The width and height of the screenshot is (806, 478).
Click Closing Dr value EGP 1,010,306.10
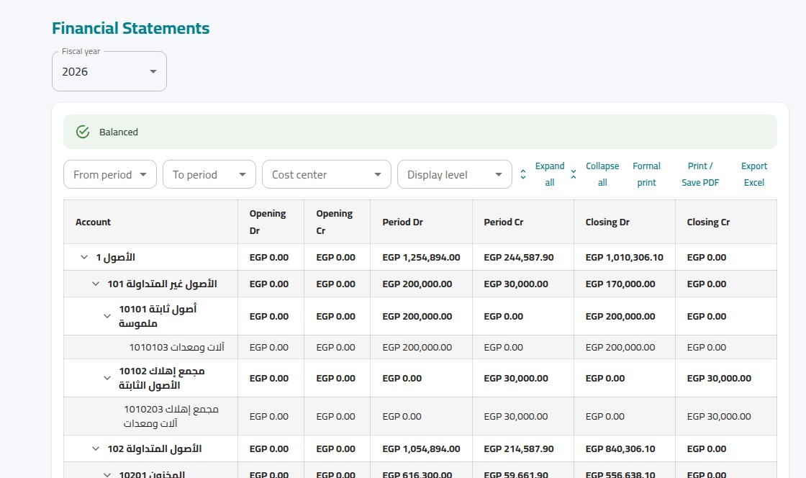tap(624, 257)
